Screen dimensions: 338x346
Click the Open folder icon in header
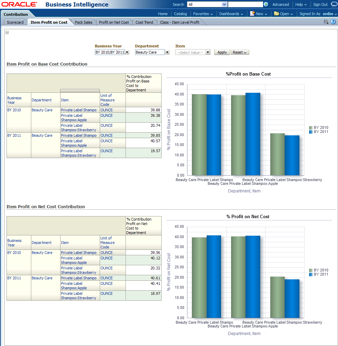(x=276, y=14)
